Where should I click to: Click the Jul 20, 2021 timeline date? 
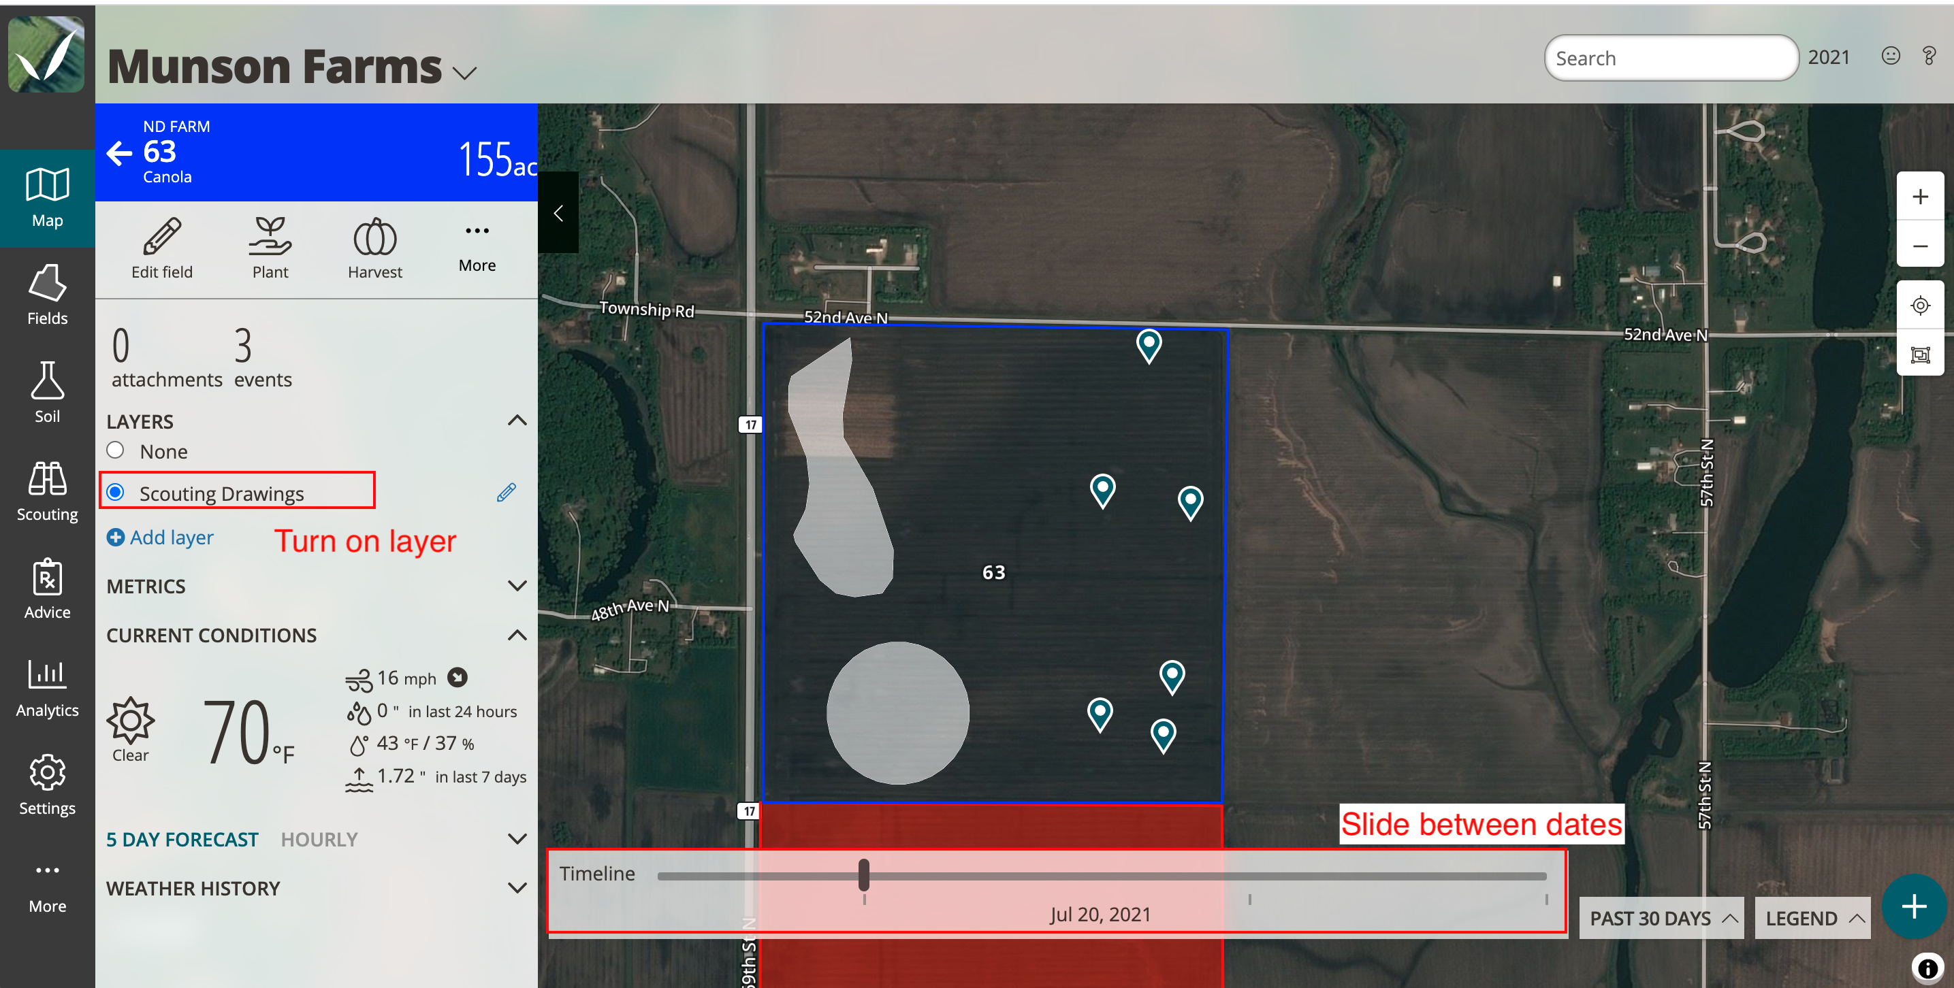(1100, 915)
